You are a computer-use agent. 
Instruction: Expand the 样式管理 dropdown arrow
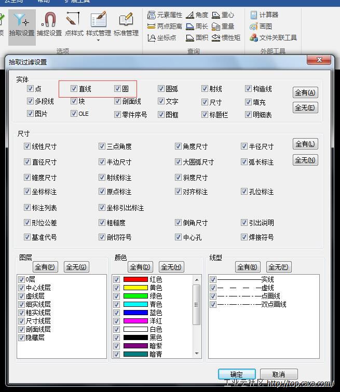98,40
